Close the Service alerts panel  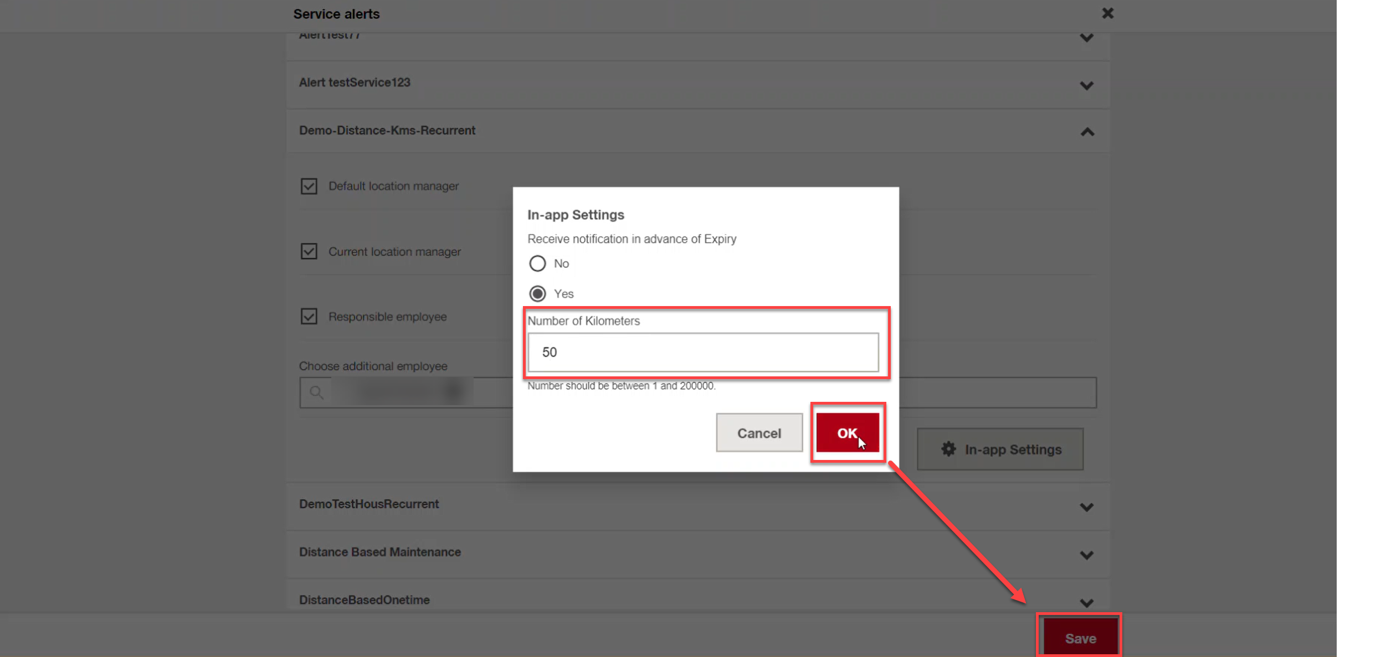click(x=1107, y=13)
